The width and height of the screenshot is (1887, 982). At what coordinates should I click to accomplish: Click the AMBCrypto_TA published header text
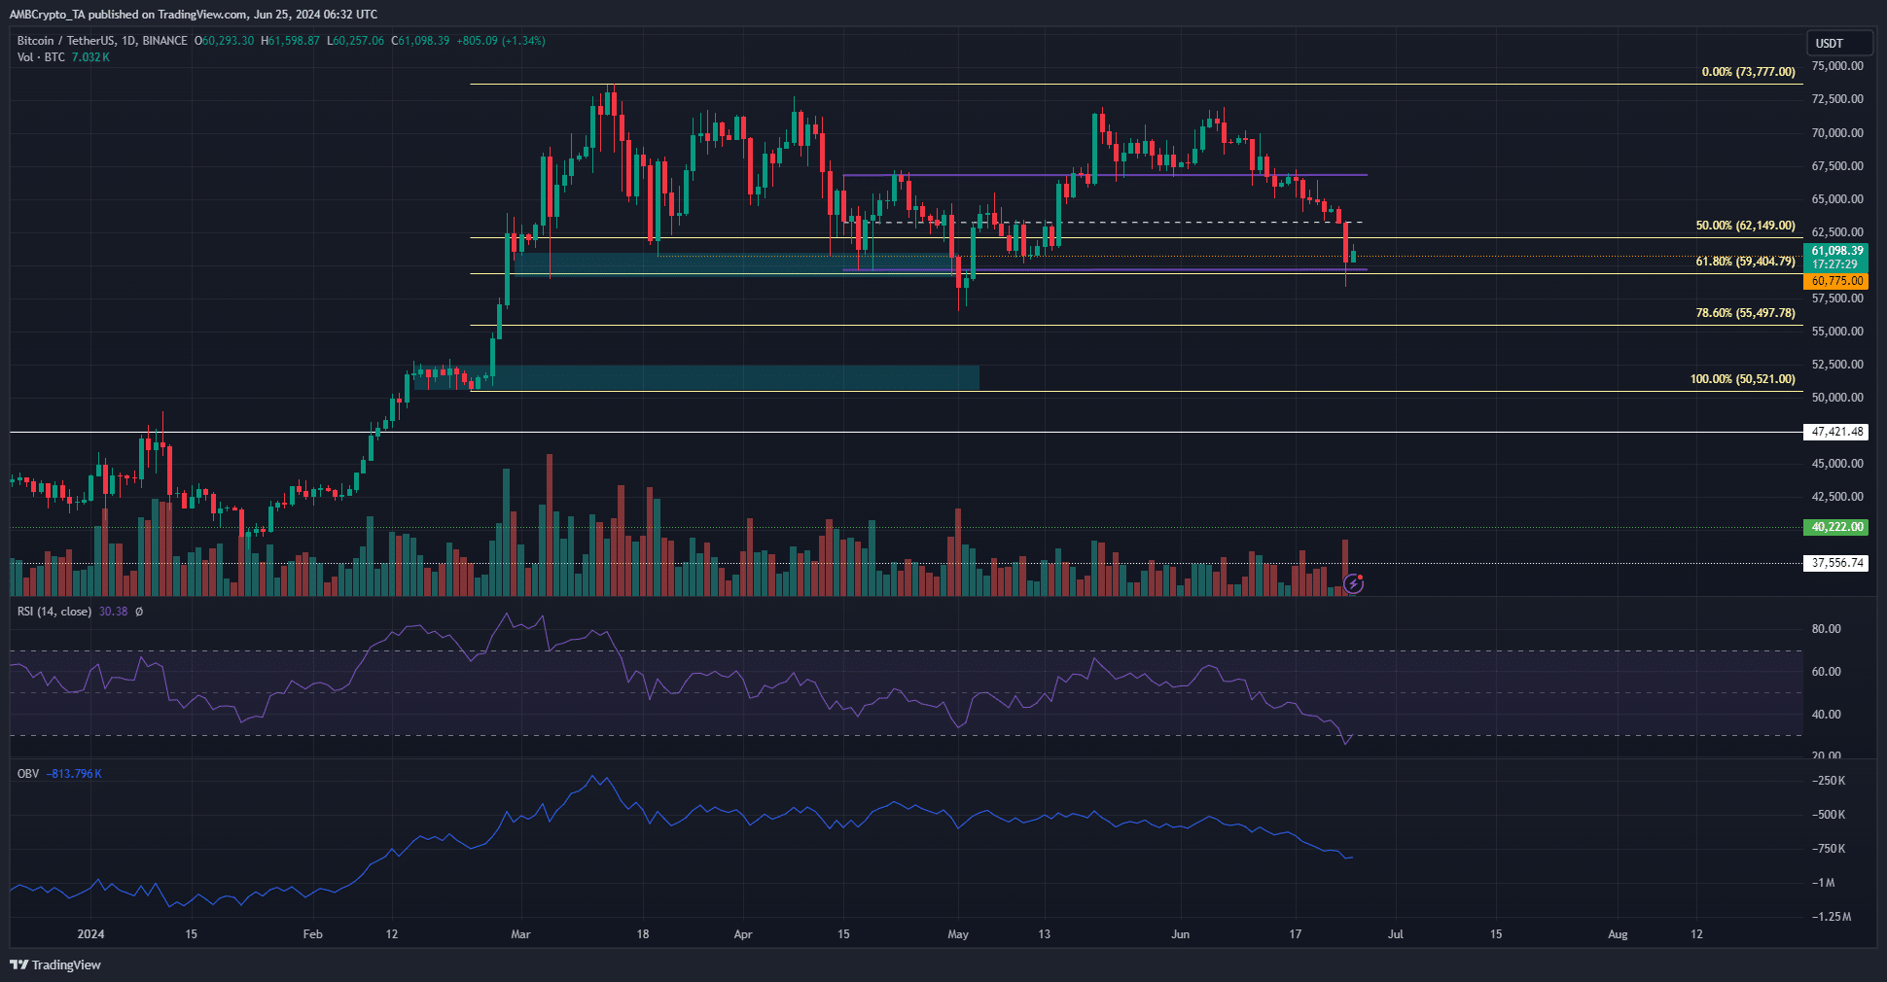pos(193,15)
